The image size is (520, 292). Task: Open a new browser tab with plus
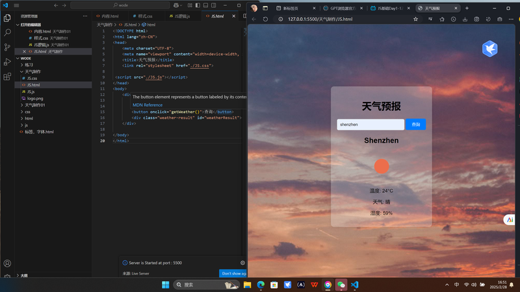point(467,8)
